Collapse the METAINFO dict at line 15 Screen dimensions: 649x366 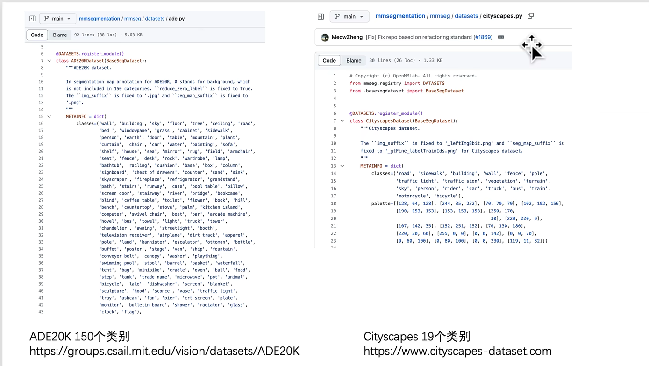click(x=49, y=116)
